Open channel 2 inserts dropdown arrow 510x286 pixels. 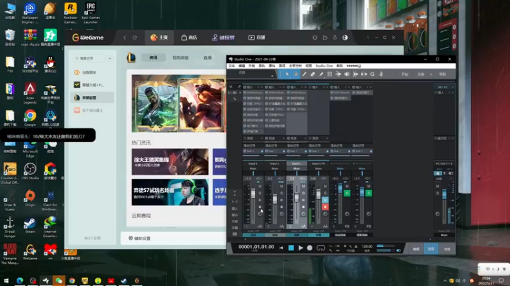coord(280,87)
